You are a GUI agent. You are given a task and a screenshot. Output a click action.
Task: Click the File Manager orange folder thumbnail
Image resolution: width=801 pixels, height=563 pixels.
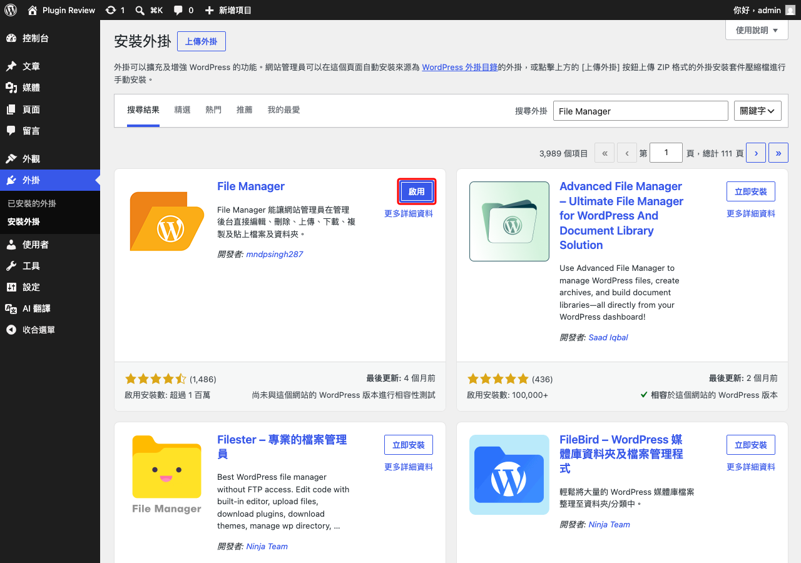pyautogui.click(x=167, y=221)
